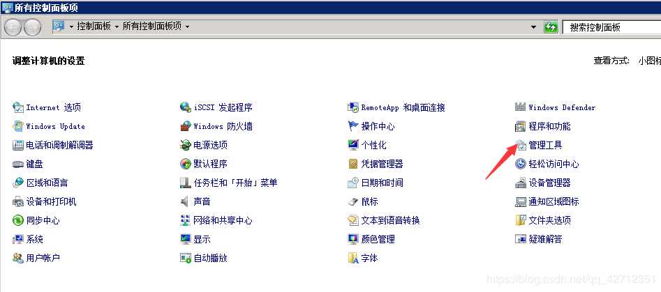Screen dimensions: 661x292
Task: Click the title bar window icon
Action: coord(7,7)
